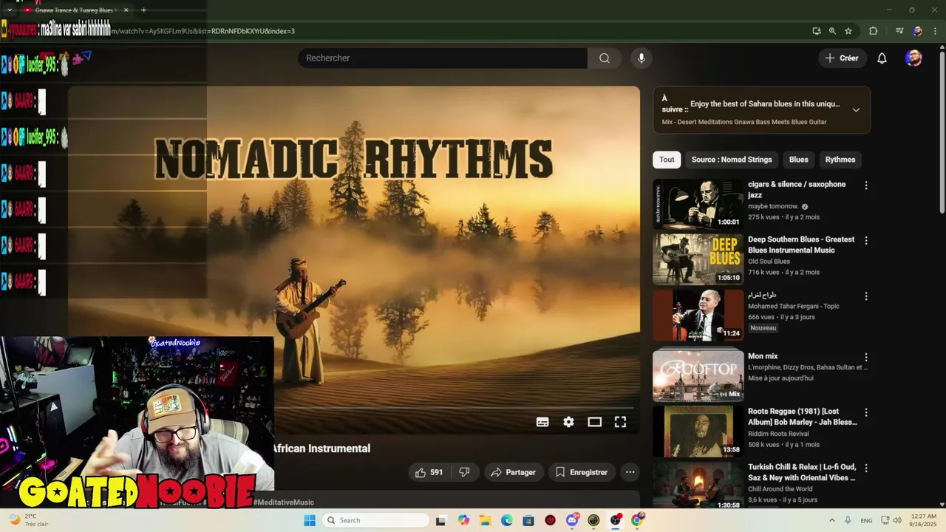The height and width of the screenshot is (532, 946).
Task: Click the Nouveau badge under Fergani video
Action: (x=763, y=328)
